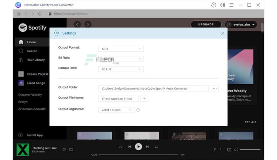This screenshot has height=160, width=277.
Task: Click Create Playlist plus icon
Action: point(21,74)
